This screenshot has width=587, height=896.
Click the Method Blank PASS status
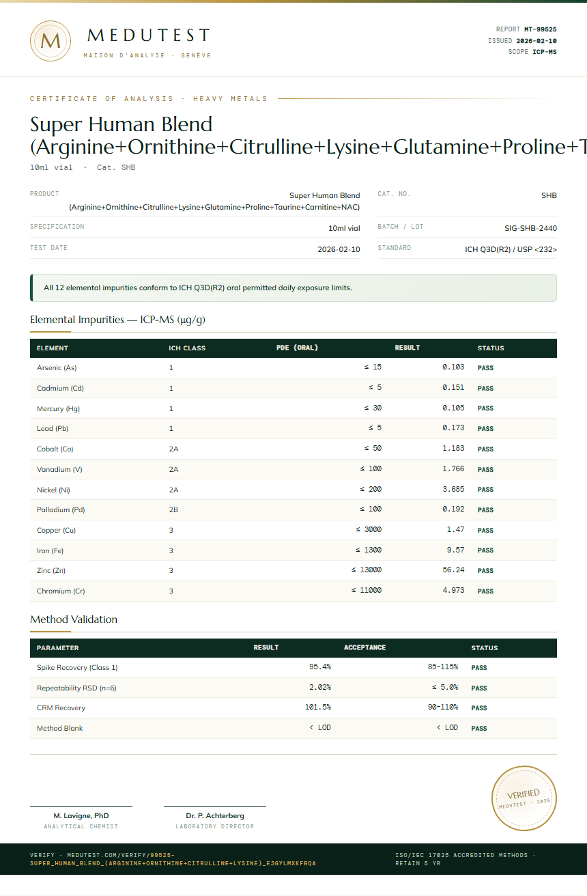(479, 729)
